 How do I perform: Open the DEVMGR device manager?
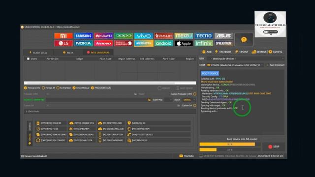(x=259, y=52)
